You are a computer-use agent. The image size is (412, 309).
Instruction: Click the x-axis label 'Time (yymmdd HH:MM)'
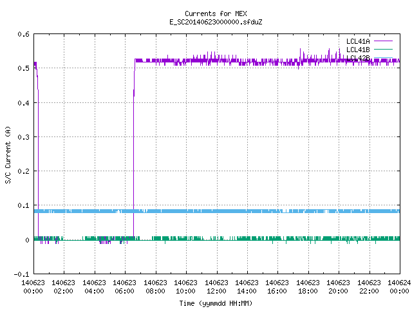[x=216, y=303]
